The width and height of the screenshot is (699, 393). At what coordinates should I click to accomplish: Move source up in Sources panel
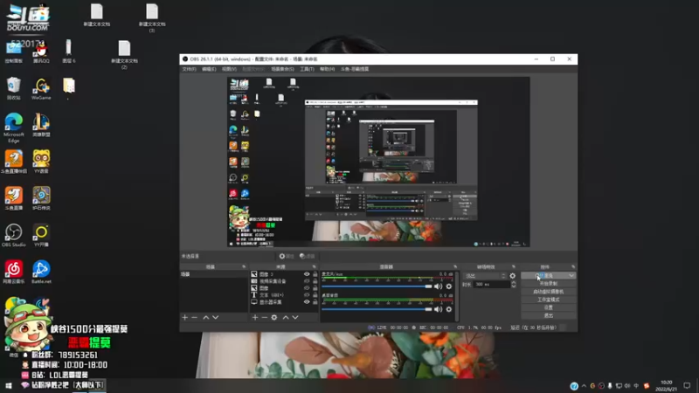pyautogui.click(x=286, y=317)
